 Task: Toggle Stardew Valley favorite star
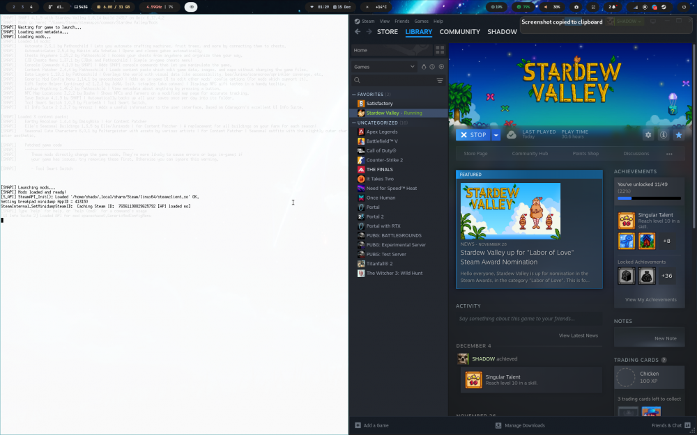point(679,135)
